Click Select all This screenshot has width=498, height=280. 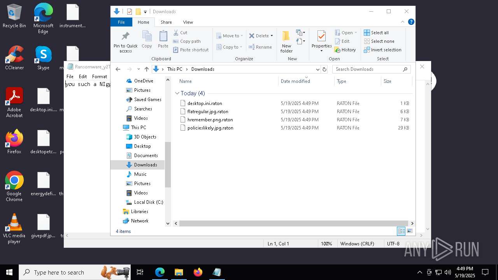point(376,33)
